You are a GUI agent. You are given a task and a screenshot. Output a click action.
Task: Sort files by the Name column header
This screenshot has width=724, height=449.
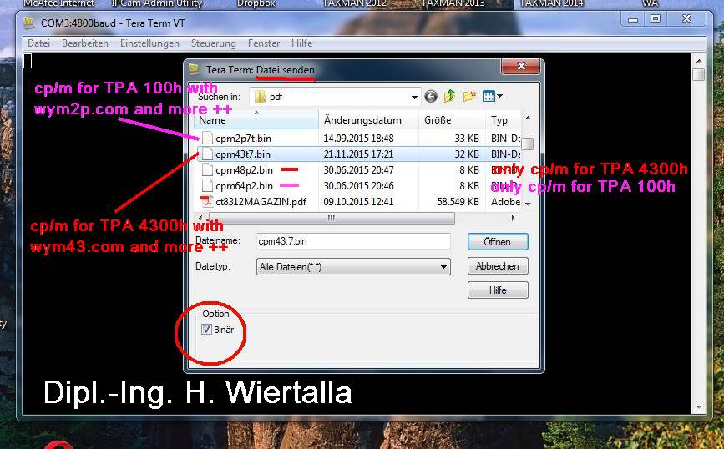point(251,120)
